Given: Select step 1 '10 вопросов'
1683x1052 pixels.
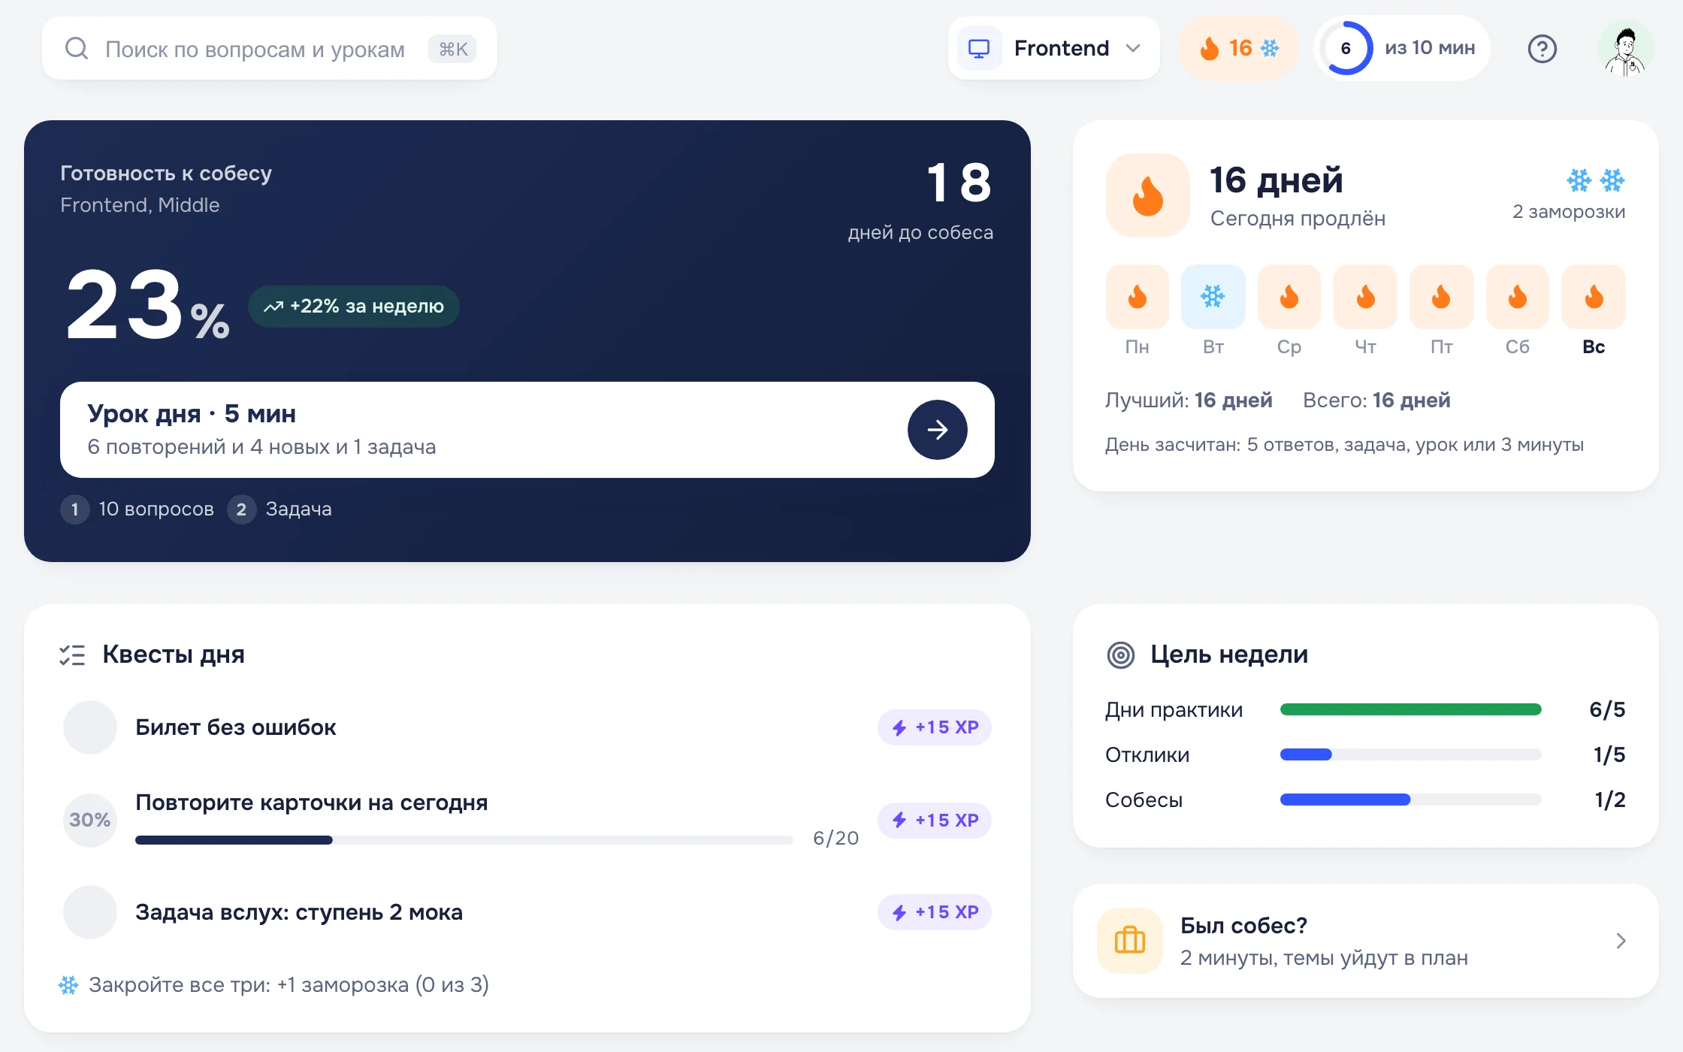Looking at the screenshot, I should click(x=137, y=509).
